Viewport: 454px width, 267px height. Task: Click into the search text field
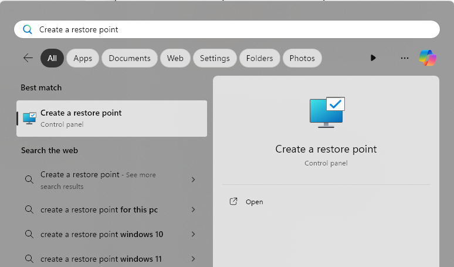(235, 29)
